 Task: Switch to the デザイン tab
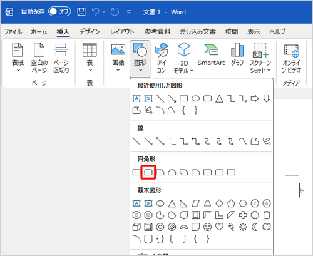90,32
